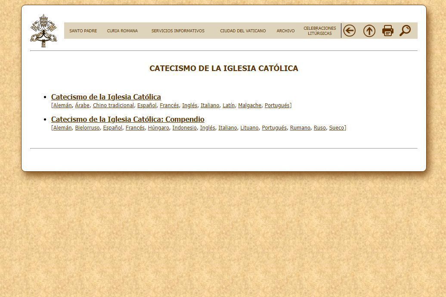446x297 pixels.
Task: Click the page heading CATECISMO DE LA IGLESIA CATÓLICA
Action: (x=224, y=68)
